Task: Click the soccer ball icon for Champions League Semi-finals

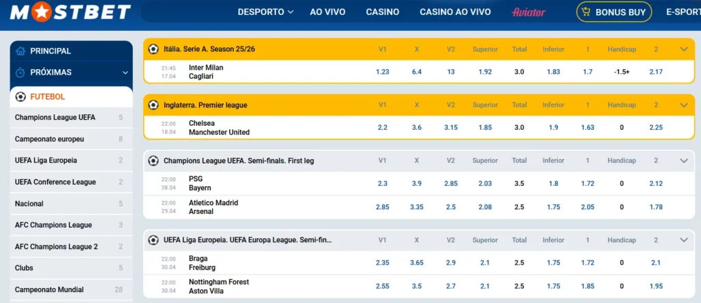Action: [153, 161]
